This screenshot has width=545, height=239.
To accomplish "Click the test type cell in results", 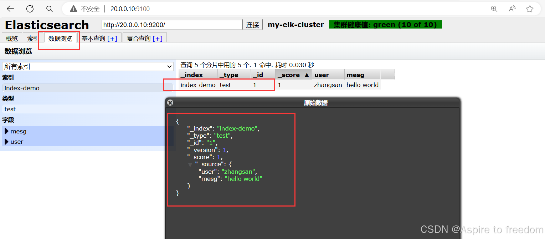I will (234, 85).
